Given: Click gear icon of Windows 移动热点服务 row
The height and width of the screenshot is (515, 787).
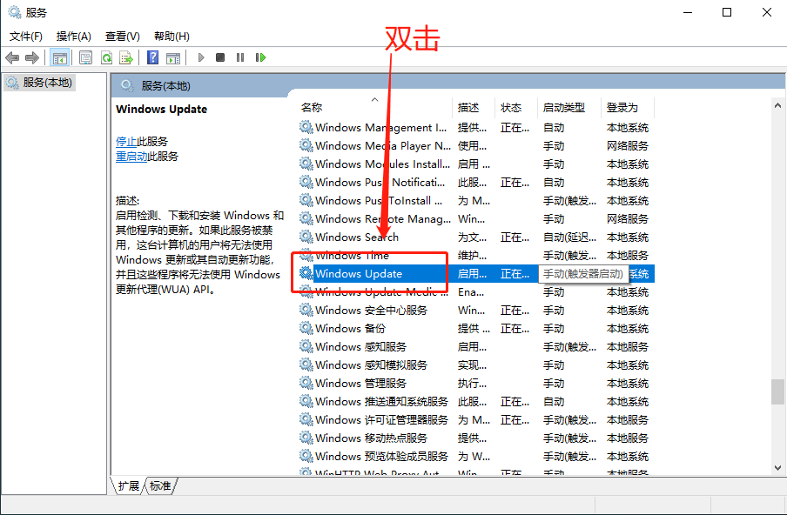Looking at the screenshot, I should pyautogui.click(x=306, y=438).
